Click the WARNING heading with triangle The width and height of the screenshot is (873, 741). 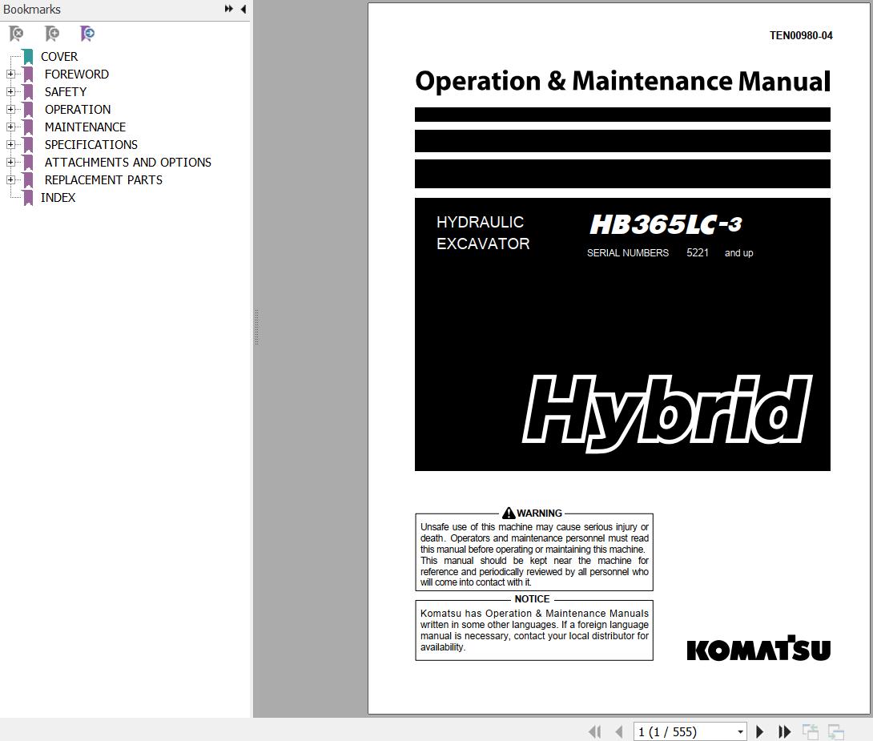(533, 513)
